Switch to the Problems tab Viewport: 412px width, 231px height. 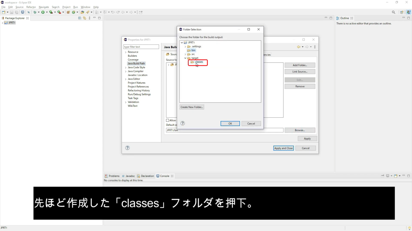point(114,176)
